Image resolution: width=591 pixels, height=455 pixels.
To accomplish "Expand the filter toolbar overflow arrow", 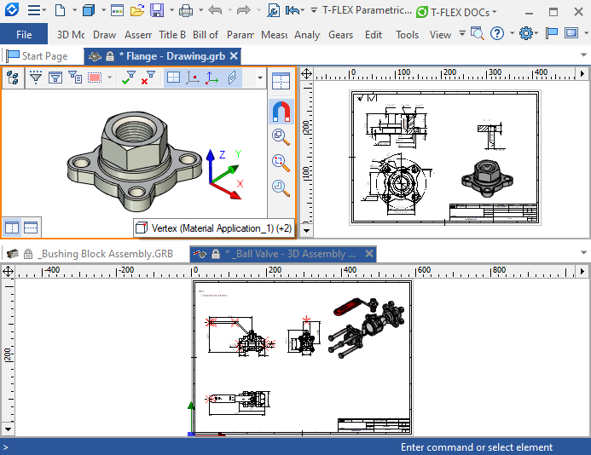I will [x=260, y=78].
